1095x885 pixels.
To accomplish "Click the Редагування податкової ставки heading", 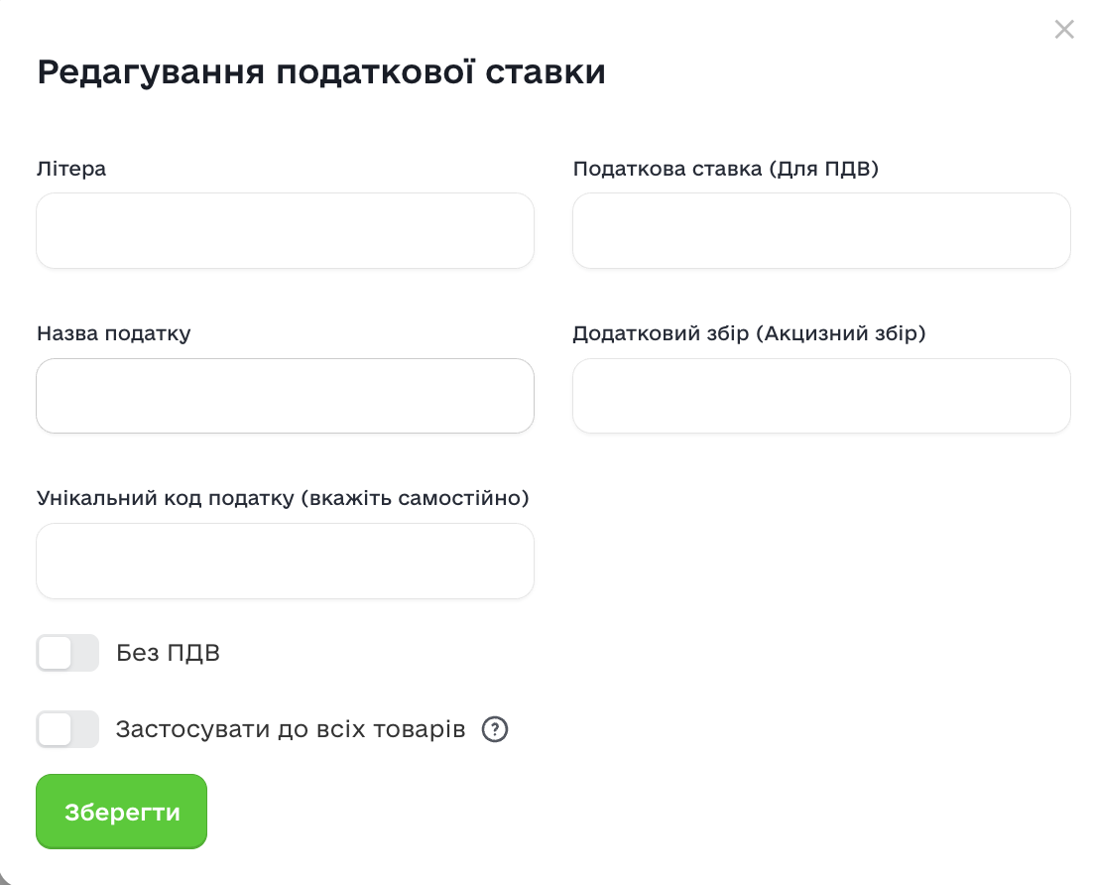I will tap(321, 73).
